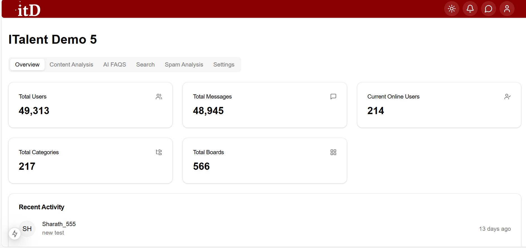Open the user profile icon
This screenshot has height=248, width=526.
coord(507,9)
